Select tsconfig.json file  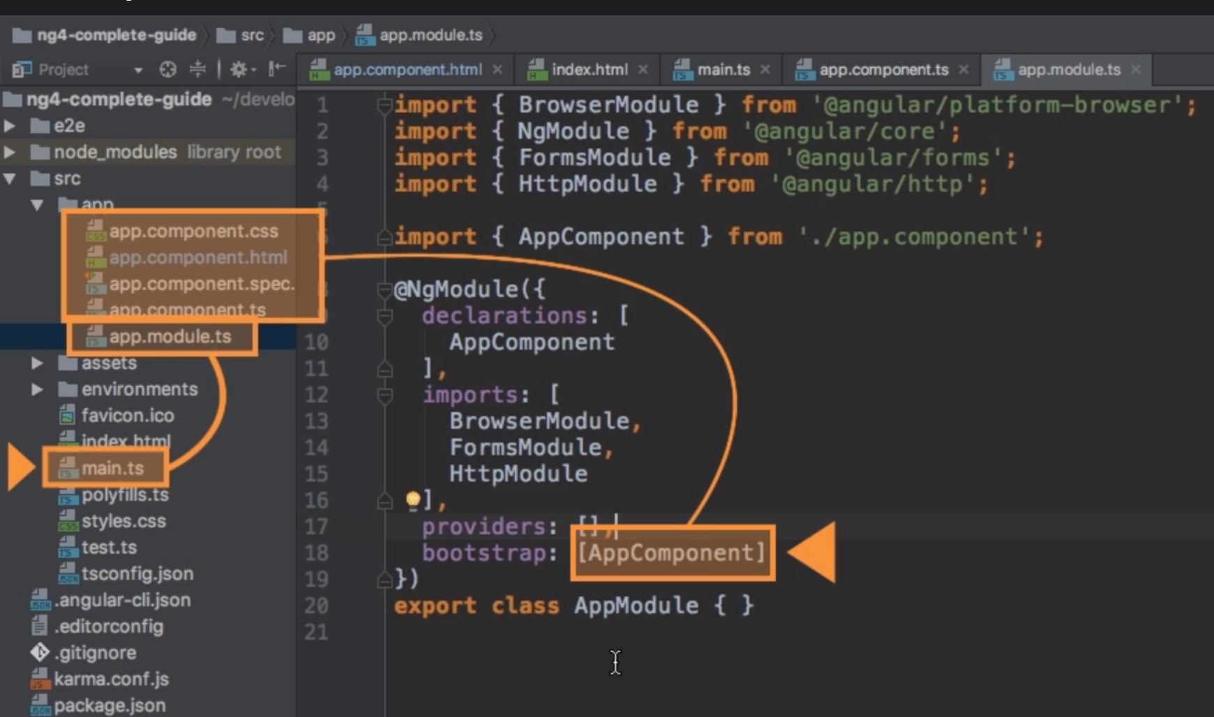pyautogui.click(x=137, y=574)
